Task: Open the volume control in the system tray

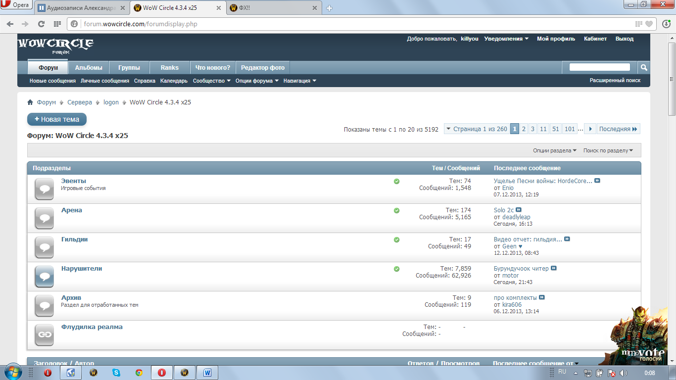Action: (623, 373)
